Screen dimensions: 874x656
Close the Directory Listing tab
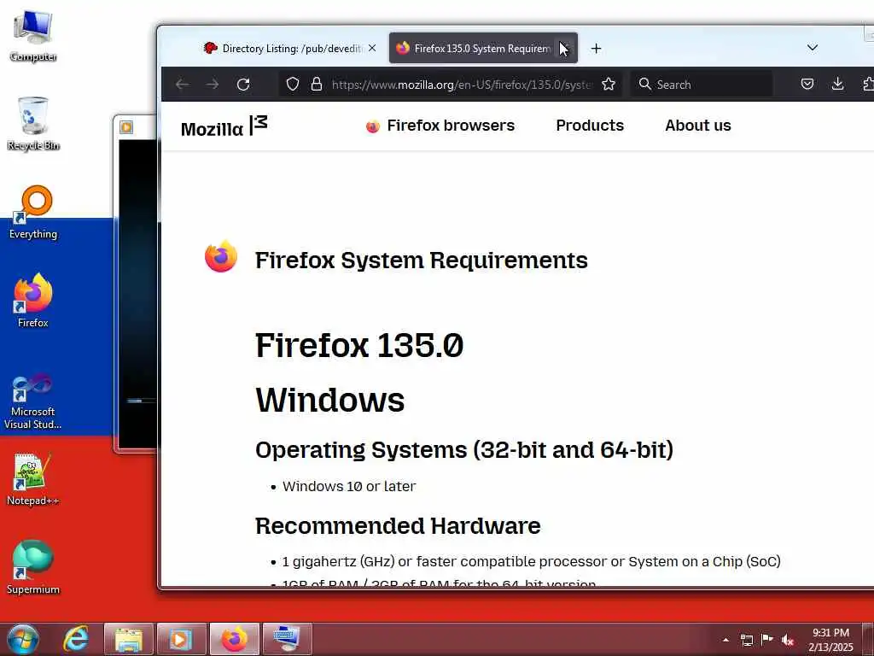tap(372, 49)
